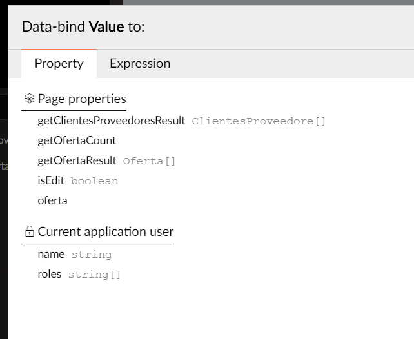Pick the isEdit page property
This screenshot has width=414, height=339.
[51, 180]
